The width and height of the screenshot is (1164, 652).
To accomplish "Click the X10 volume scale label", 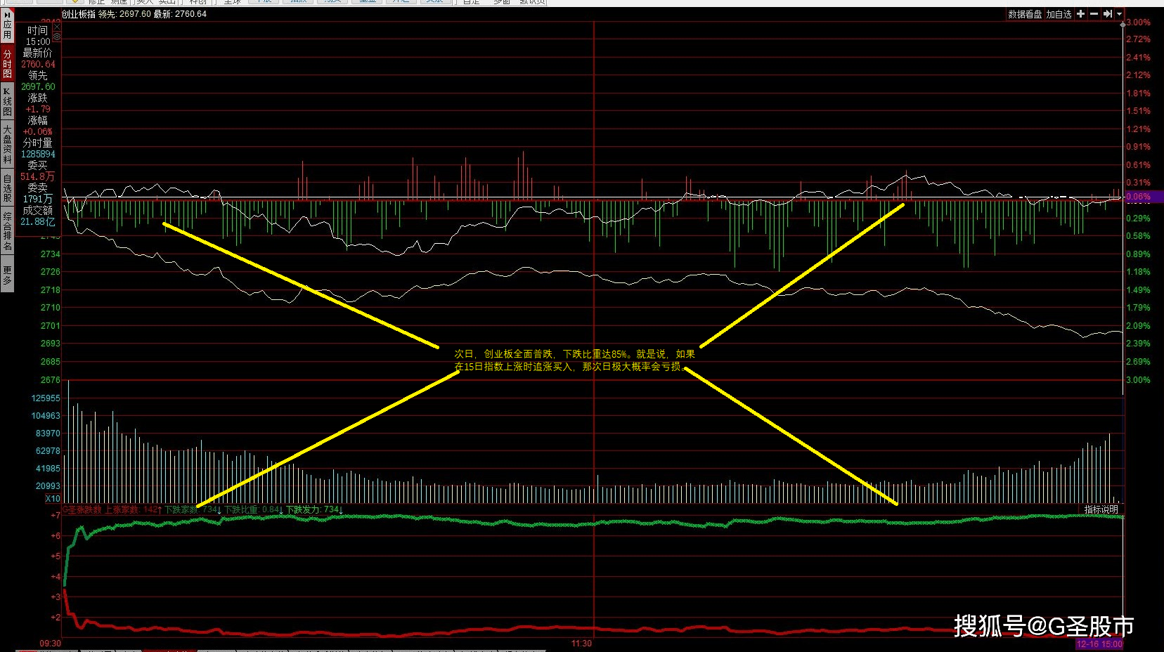I will (x=53, y=499).
